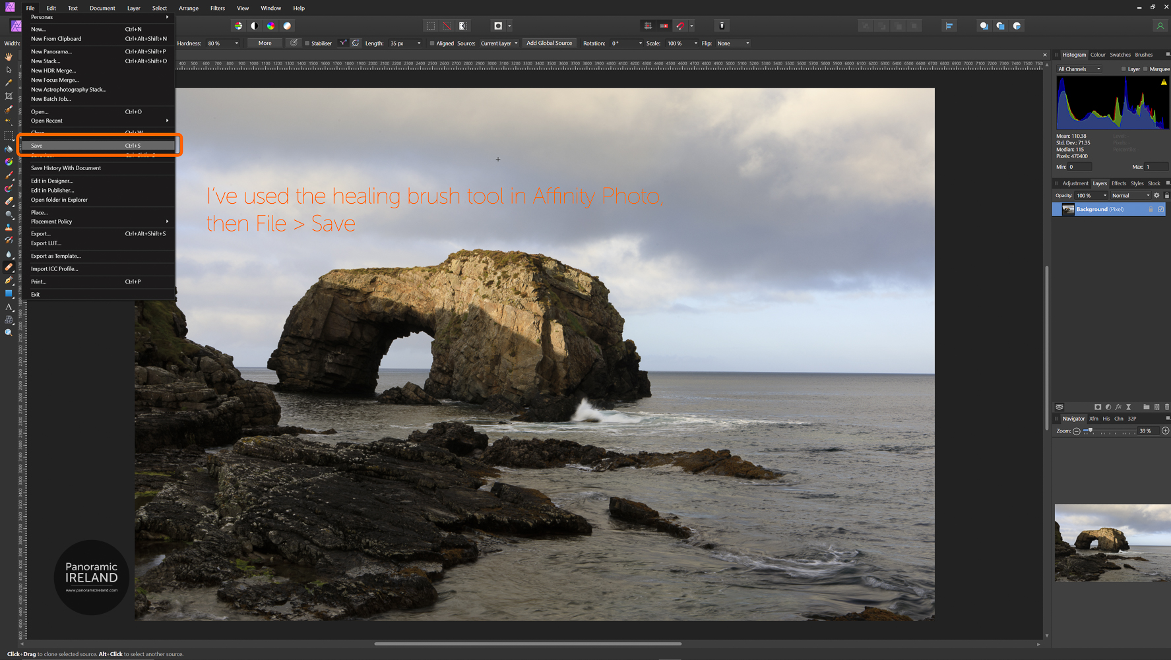Open the Layers panel cog settings
1171x660 pixels.
click(1156, 195)
